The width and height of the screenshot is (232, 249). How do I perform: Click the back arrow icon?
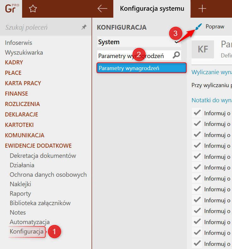(103, 9)
